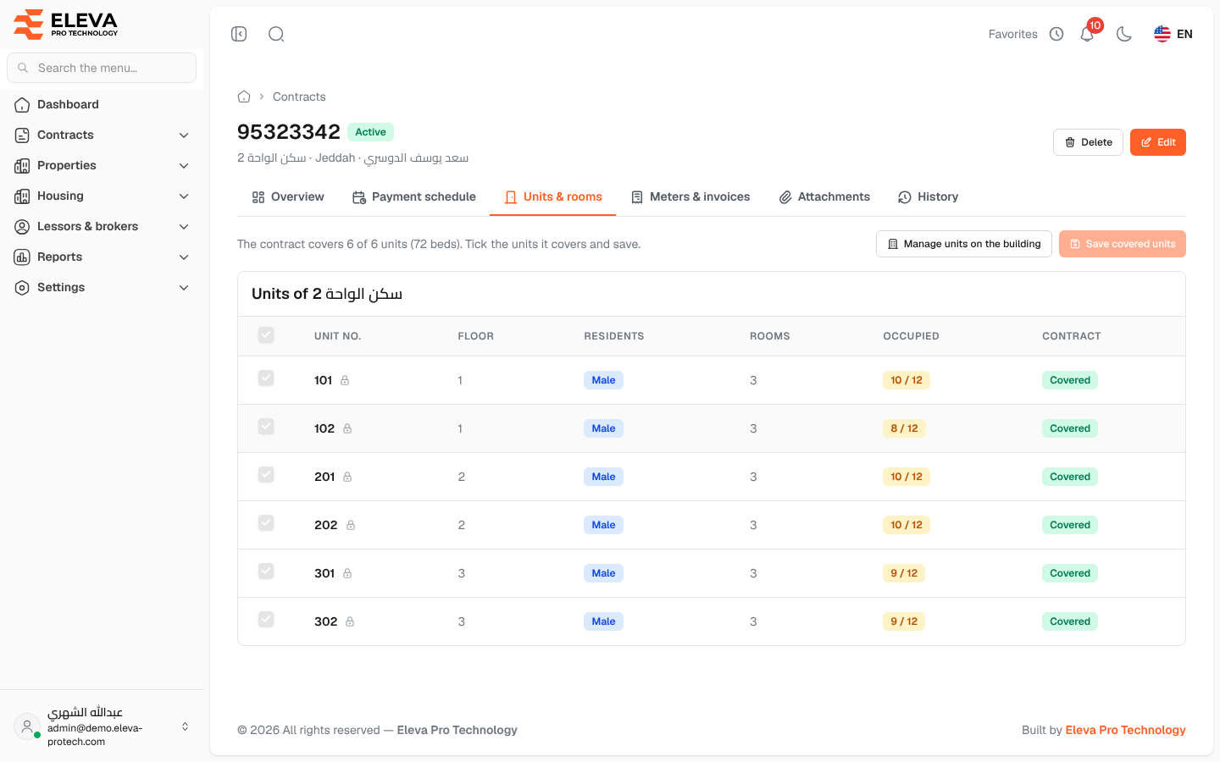This screenshot has height=762, width=1220.
Task: Go home via the breadcrumb house icon
Action: click(x=244, y=97)
